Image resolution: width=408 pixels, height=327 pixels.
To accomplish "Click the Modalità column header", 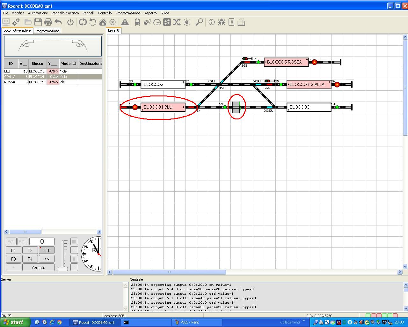I will coord(68,64).
